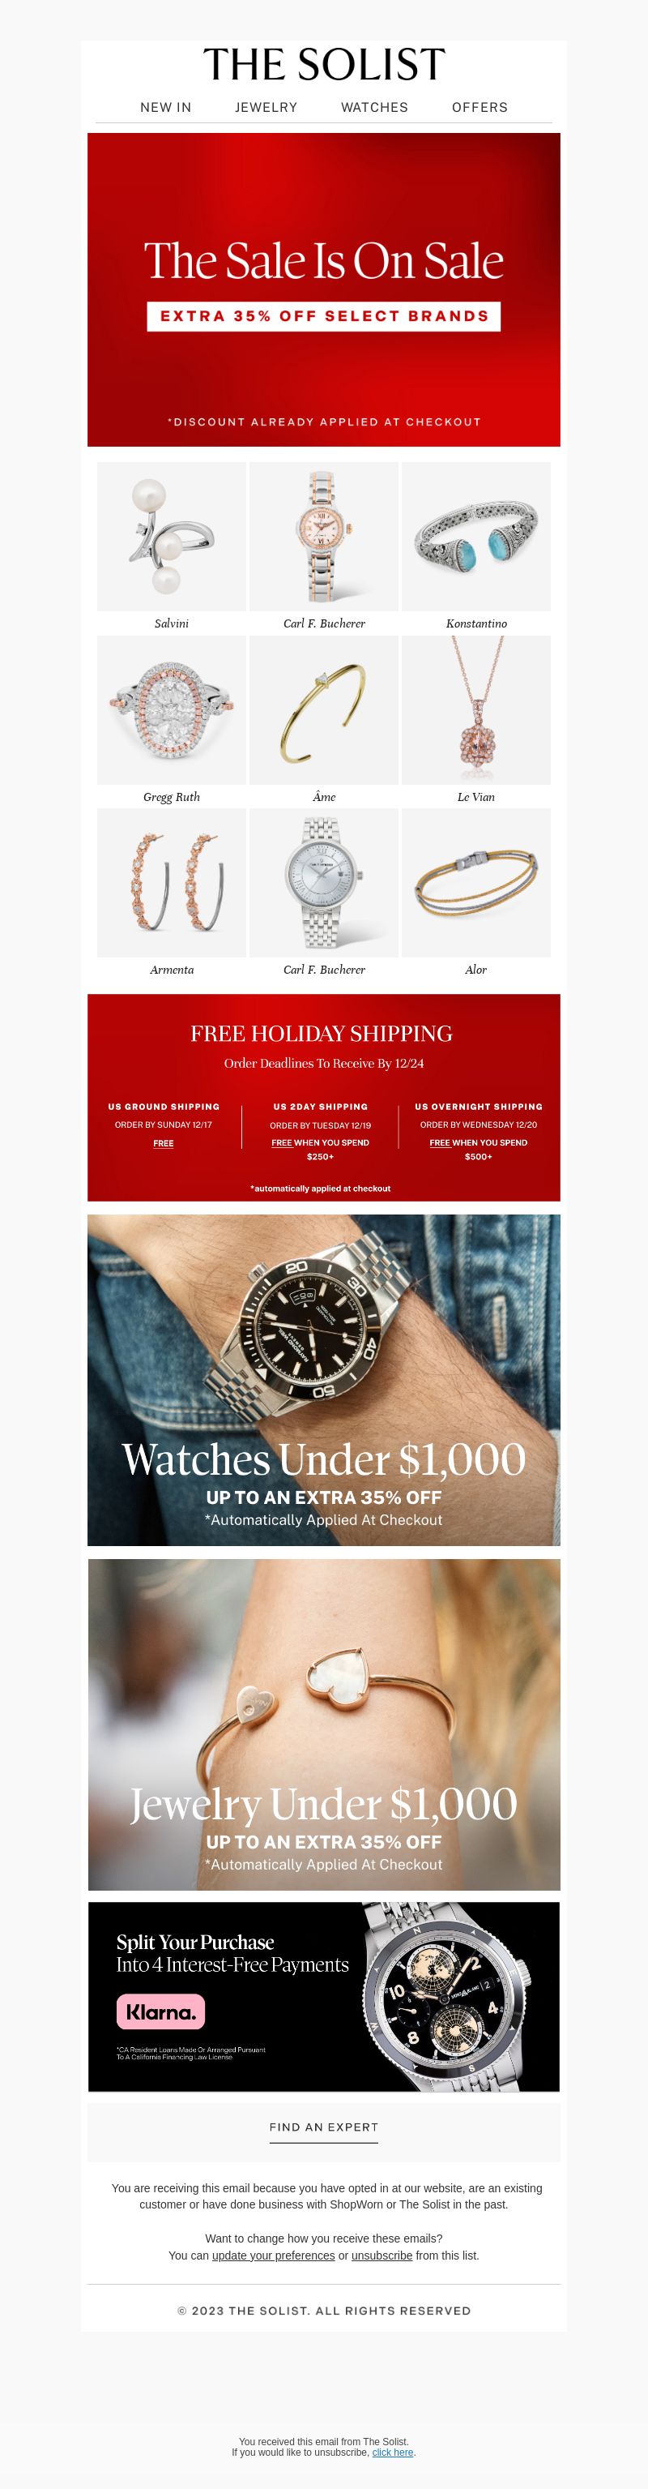Open the Alor cable bracelet product
Image resolution: width=648 pixels, height=2489 pixels.
point(476,882)
